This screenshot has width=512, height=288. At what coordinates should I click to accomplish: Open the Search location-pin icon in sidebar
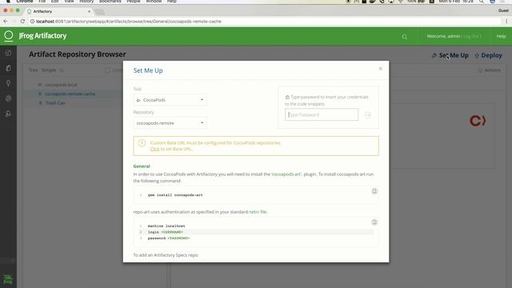(8, 83)
